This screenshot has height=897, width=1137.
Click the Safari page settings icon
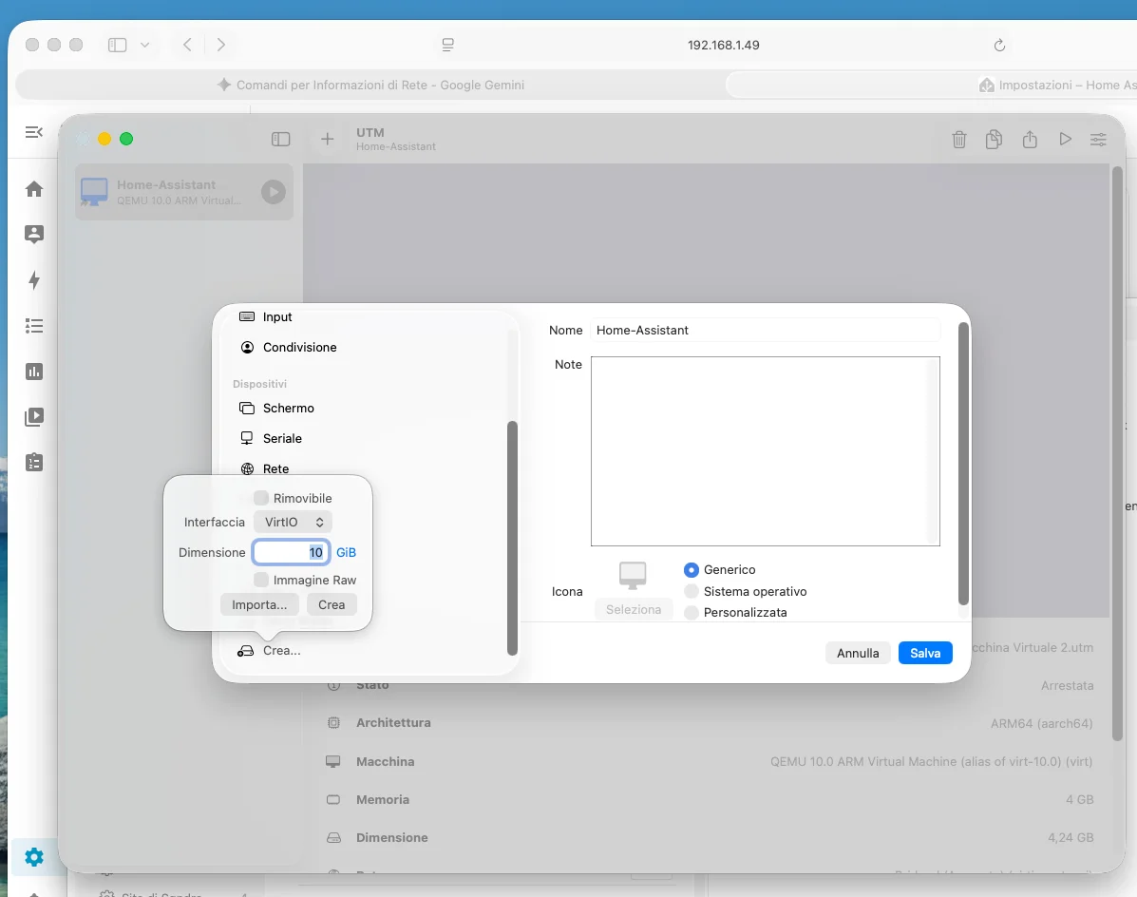click(448, 45)
